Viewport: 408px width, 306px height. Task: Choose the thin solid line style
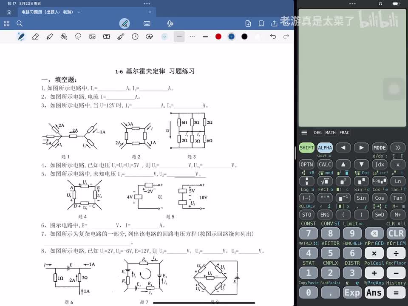pos(179,37)
